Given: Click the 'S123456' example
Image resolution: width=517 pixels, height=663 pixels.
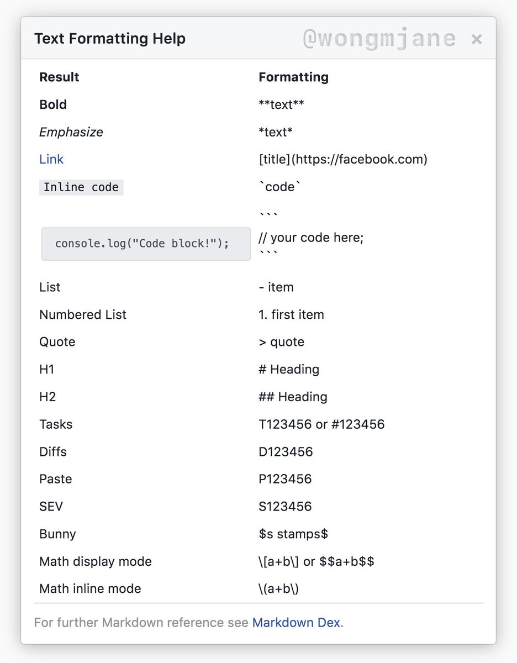Looking at the screenshot, I should [285, 507].
